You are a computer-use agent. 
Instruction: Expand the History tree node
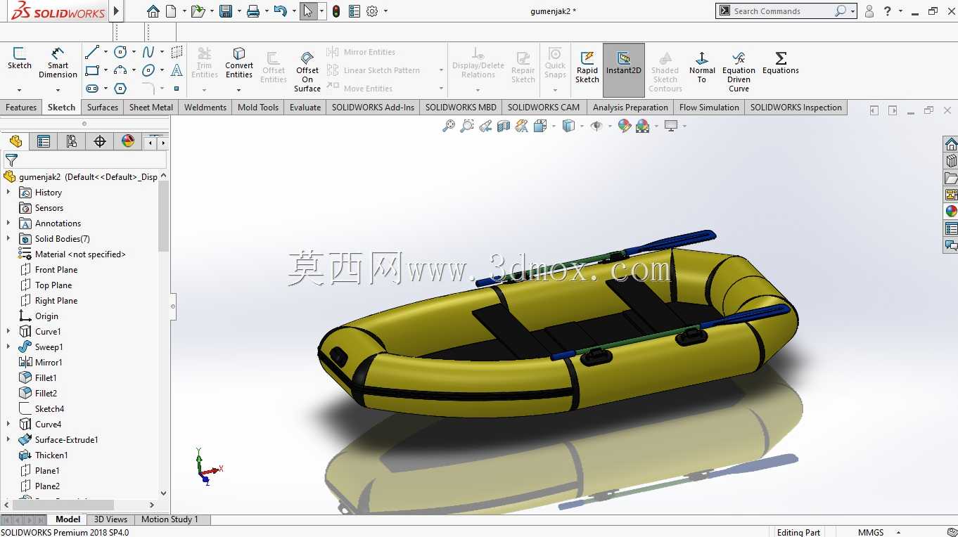point(8,192)
